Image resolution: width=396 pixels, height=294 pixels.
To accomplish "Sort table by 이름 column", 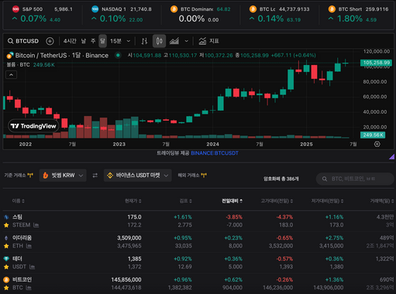I will (x=18, y=201).
